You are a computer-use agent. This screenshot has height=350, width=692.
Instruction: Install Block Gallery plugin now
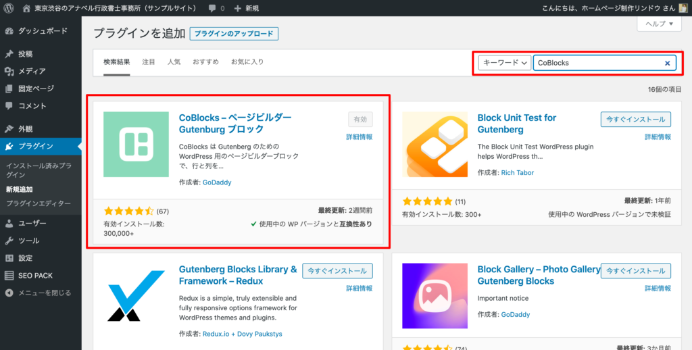coord(635,271)
